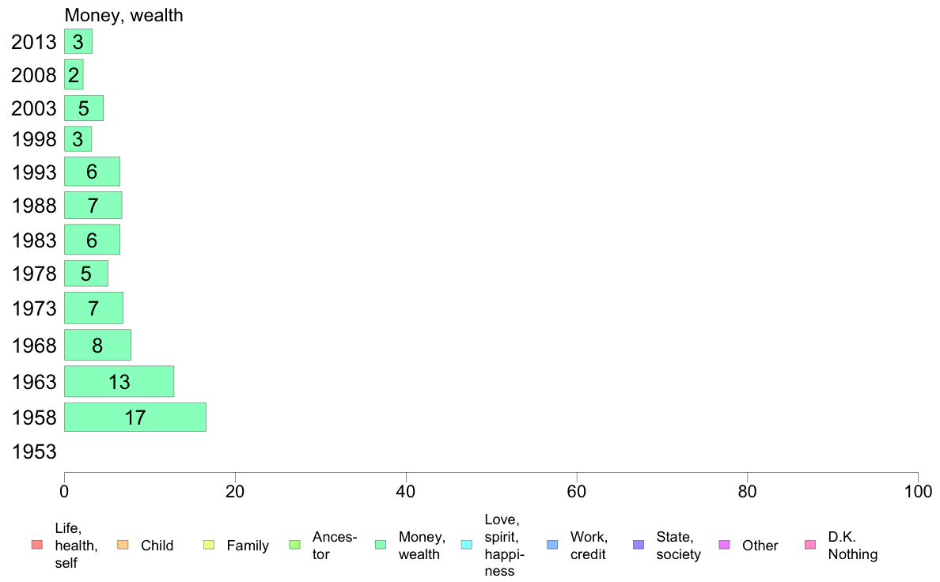Click the Family legend color swatch
This screenshot has height=582, width=940.
point(209,545)
